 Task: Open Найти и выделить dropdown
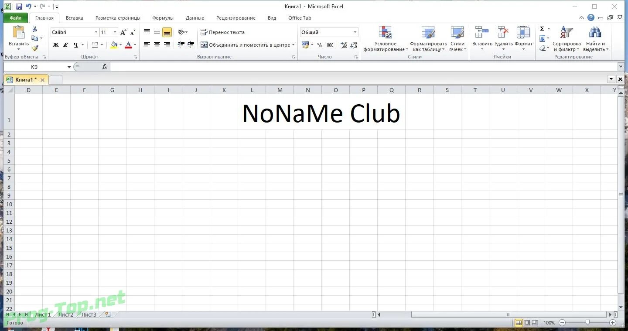[x=595, y=39]
